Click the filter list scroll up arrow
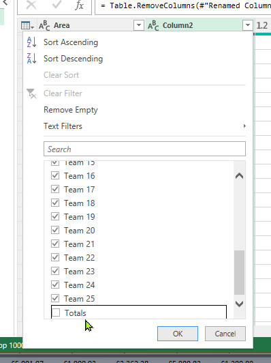The width and height of the screenshot is (271, 363). pos(240,176)
